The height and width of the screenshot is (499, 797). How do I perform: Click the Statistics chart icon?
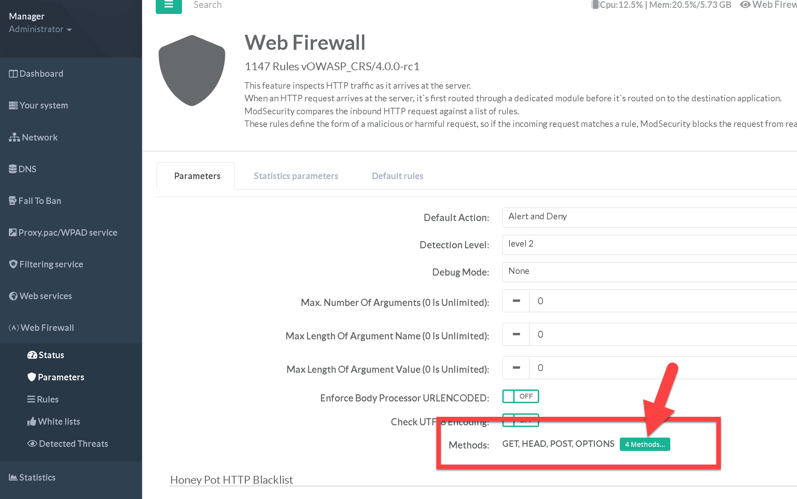click(x=13, y=478)
